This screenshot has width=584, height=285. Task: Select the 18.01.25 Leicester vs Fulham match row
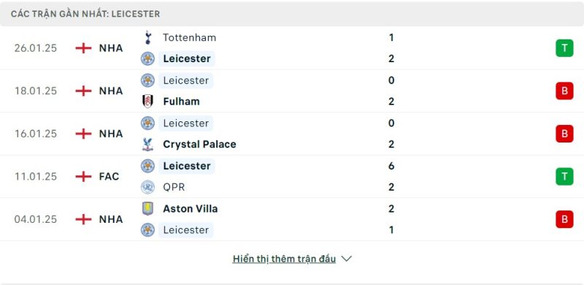click(x=292, y=91)
